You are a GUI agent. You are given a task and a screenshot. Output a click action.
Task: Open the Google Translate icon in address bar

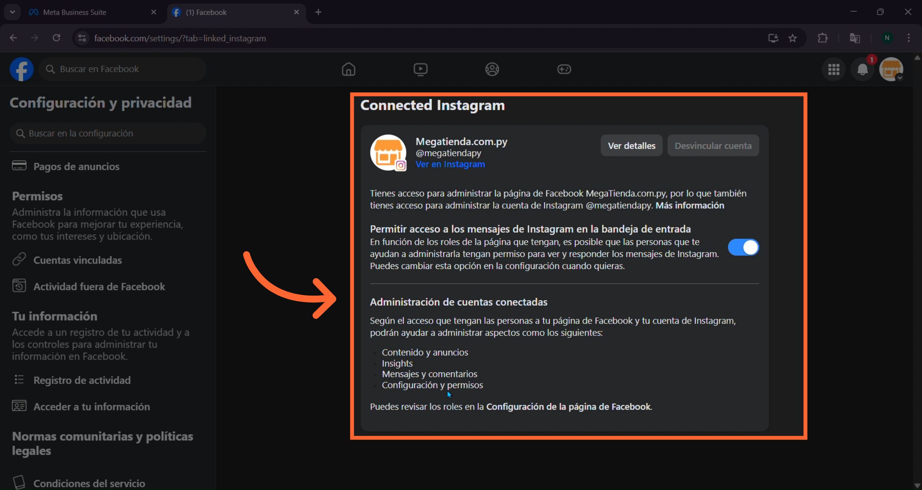pyautogui.click(x=855, y=38)
